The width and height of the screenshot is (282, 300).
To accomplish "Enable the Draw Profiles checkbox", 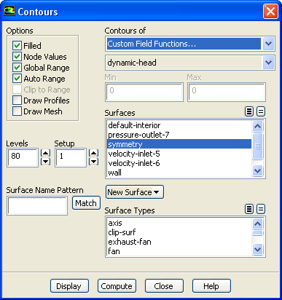I will coord(17,100).
